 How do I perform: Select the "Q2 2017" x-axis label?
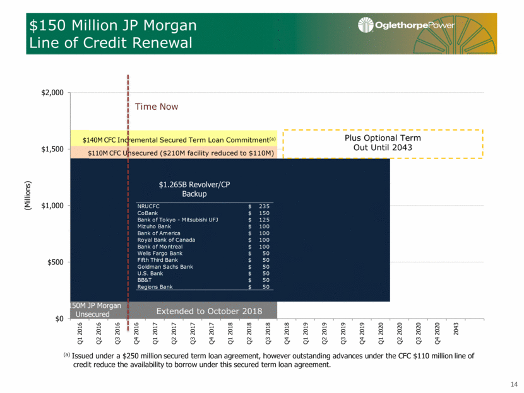(x=174, y=333)
